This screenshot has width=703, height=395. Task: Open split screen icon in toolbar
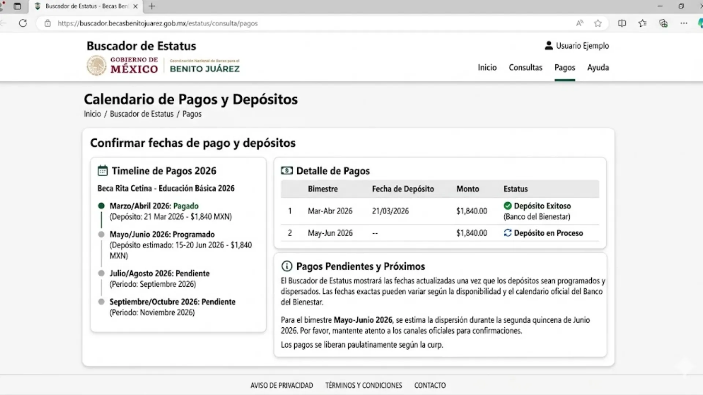click(622, 23)
